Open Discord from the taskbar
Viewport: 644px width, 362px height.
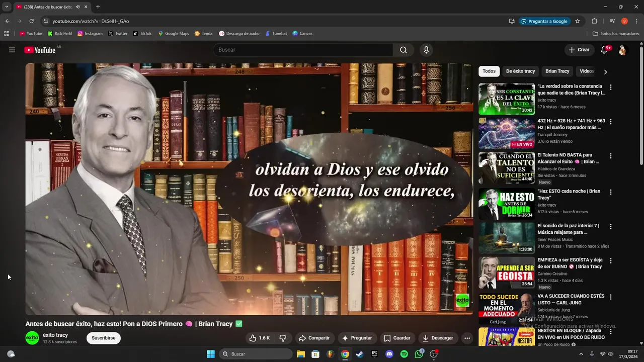389,354
